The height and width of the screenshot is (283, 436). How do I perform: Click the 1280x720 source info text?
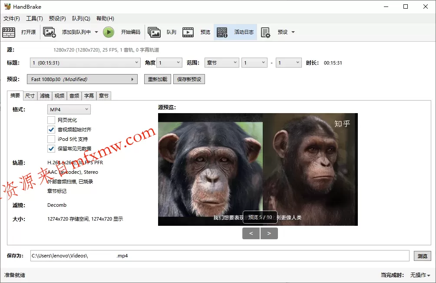point(106,50)
